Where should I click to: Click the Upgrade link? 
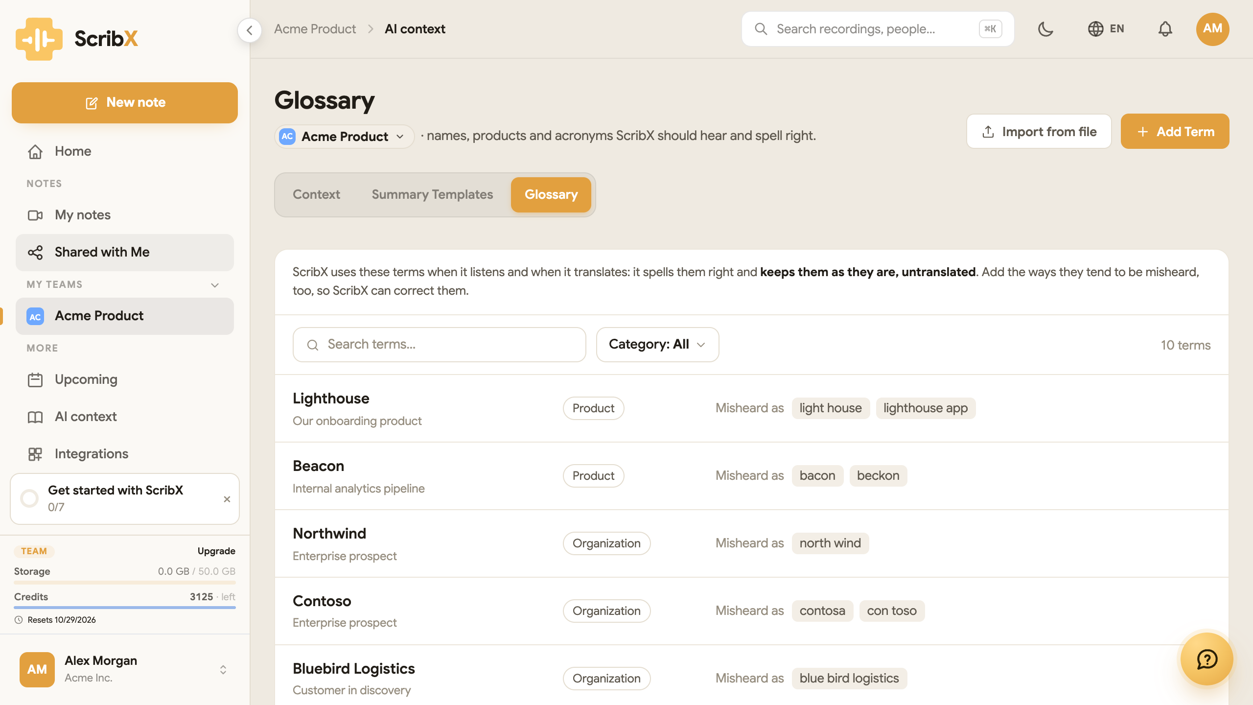[x=216, y=551]
